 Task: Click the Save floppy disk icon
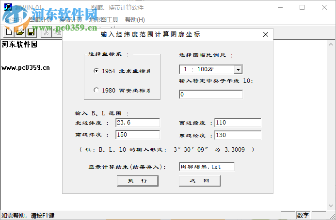tap(31, 32)
